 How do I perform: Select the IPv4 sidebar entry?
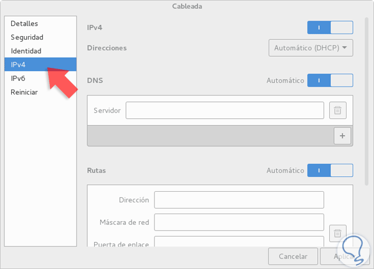tap(17, 64)
